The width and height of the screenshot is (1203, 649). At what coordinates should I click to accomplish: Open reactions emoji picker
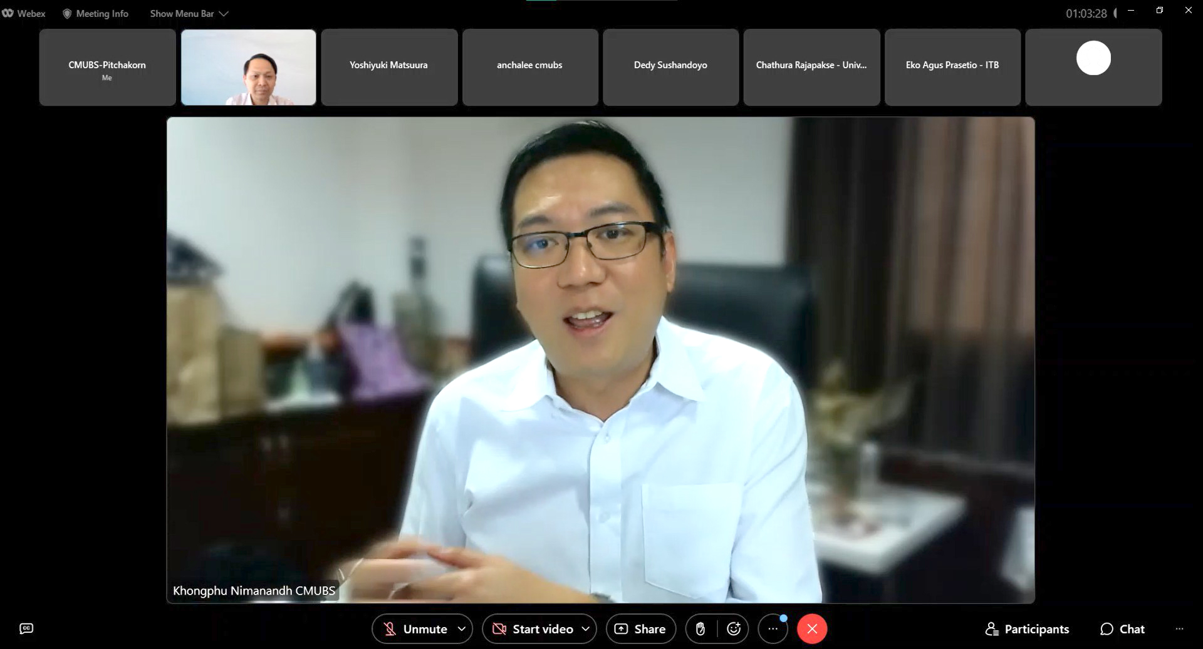[x=734, y=629]
